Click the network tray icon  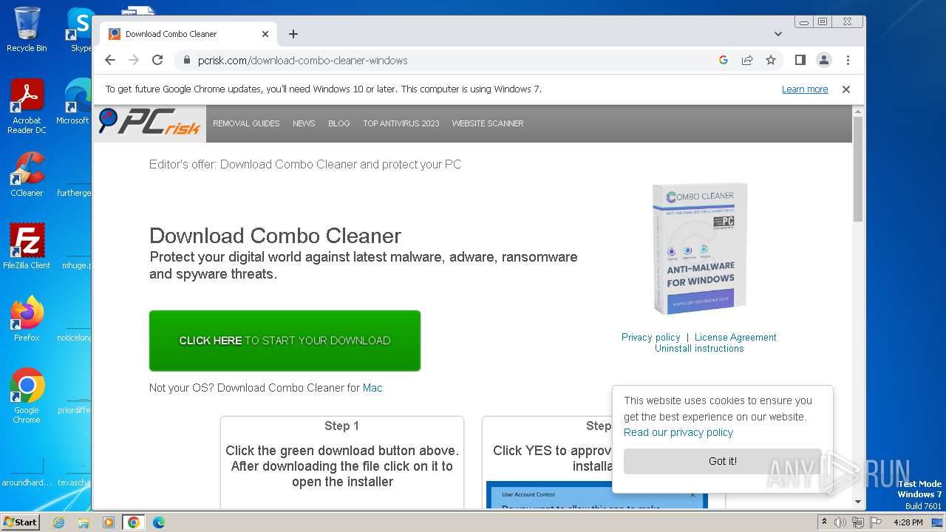pos(858,522)
